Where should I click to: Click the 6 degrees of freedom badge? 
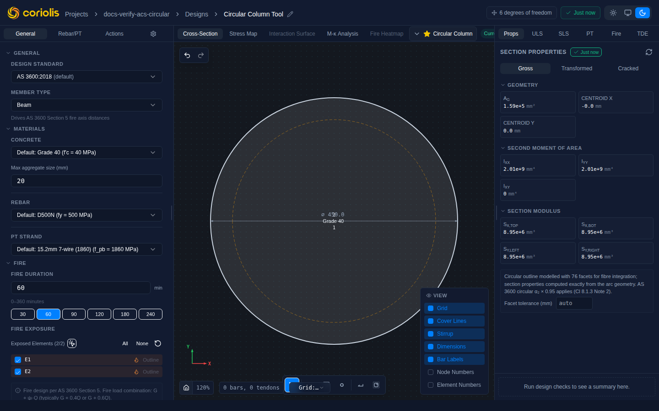point(522,13)
